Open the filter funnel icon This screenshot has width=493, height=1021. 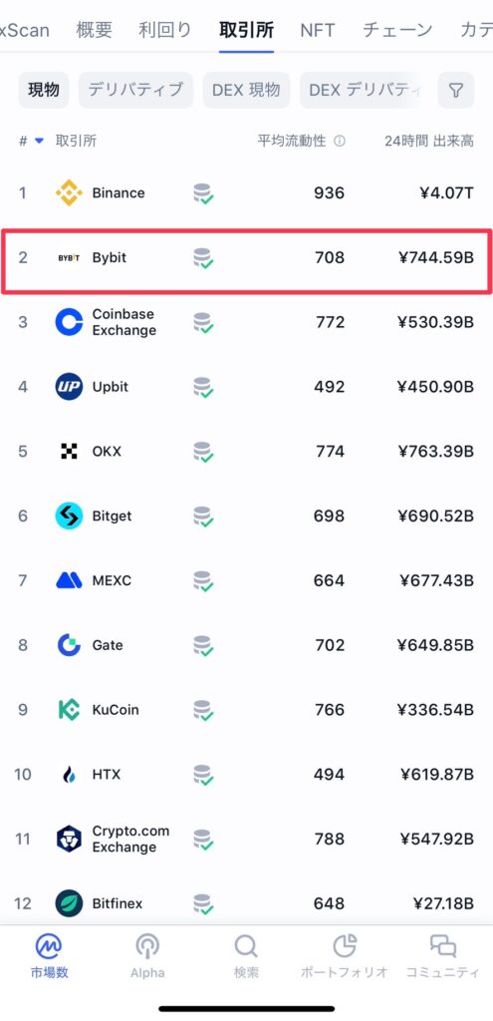point(456,90)
